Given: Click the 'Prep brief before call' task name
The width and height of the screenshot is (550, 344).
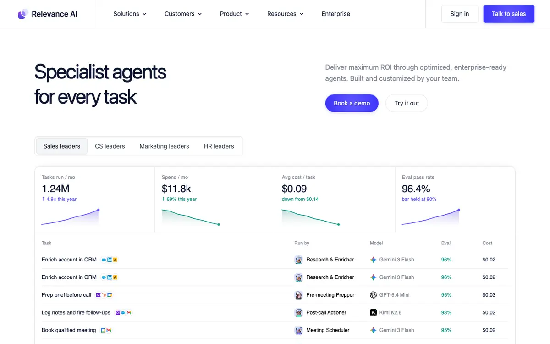Looking at the screenshot, I should point(66,295).
